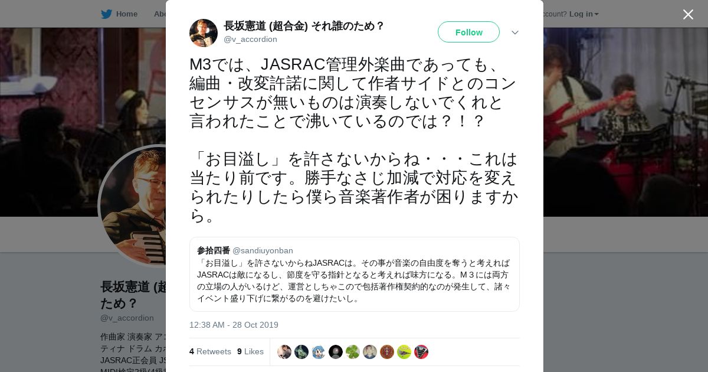Image resolution: width=708 pixels, height=372 pixels.
Task: Click the fourth liker's dark avatar
Action: (336, 352)
